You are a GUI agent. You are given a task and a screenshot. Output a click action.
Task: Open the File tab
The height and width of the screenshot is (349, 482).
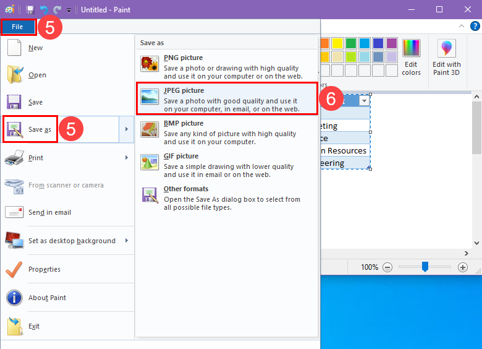pyautogui.click(x=17, y=27)
